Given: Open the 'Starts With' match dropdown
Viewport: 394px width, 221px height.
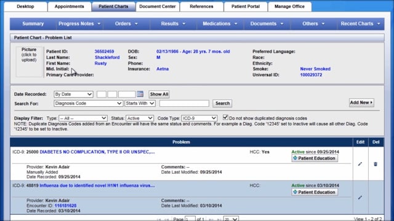Looking at the screenshot, I should point(140,103).
